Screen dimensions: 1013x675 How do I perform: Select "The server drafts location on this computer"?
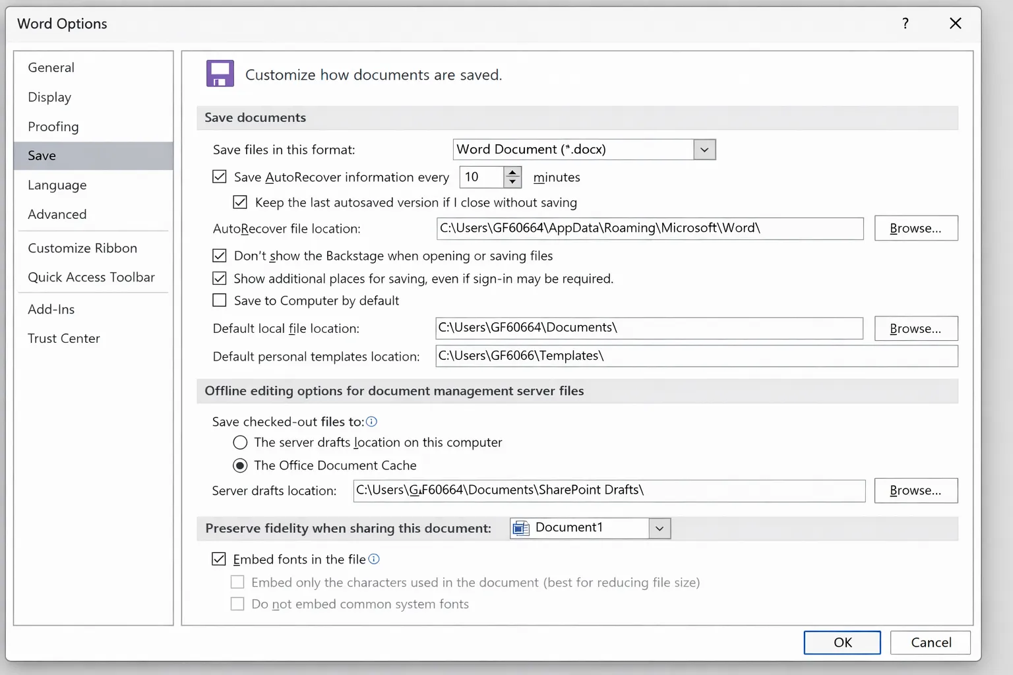(240, 442)
